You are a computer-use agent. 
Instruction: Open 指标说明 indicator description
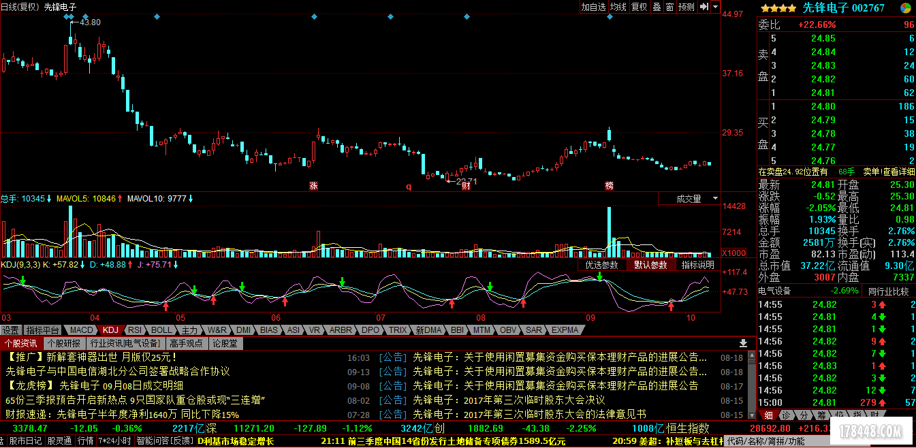[698, 265]
